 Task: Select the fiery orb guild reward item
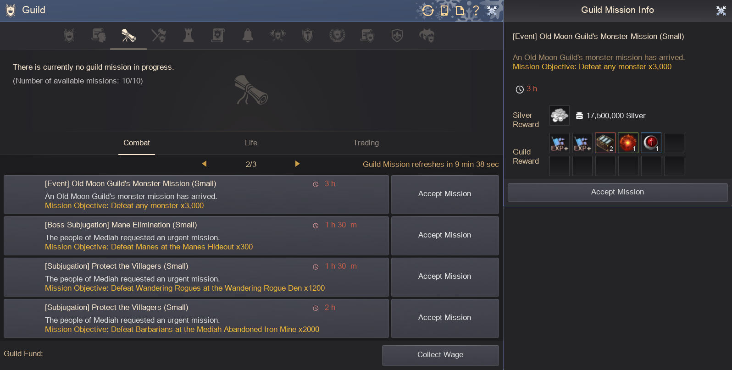[x=628, y=143]
